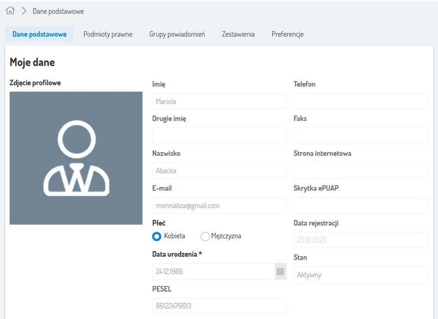Focus the Drugie imię text field
The width and height of the screenshot is (438, 319).
[219, 136]
